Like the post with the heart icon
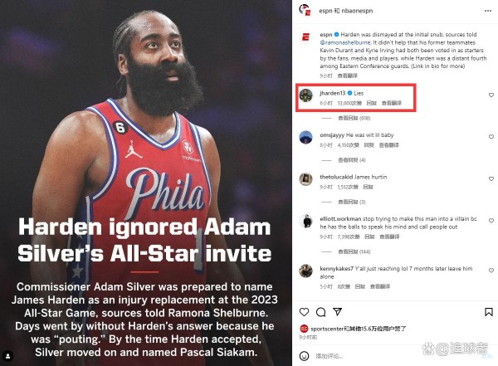The width and height of the screenshot is (498, 366). tap(304, 312)
